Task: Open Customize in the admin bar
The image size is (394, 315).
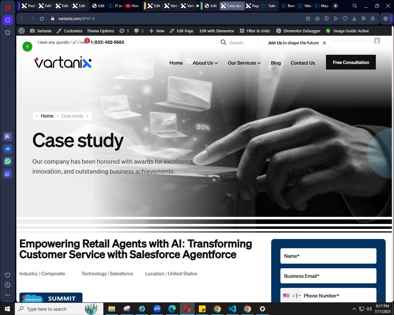Action: point(69,31)
